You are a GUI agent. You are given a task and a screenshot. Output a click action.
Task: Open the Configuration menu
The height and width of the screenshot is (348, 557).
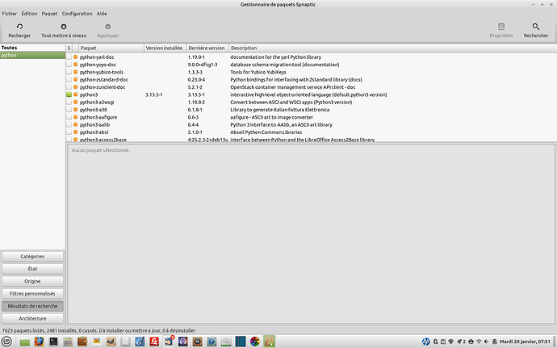click(x=77, y=14)
